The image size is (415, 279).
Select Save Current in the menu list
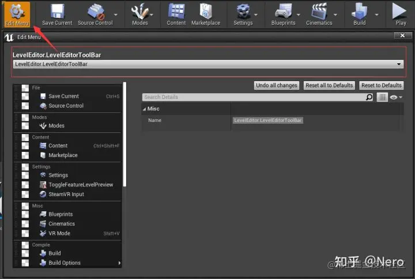pos(63,96)
